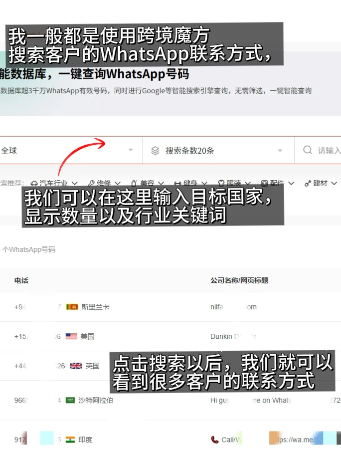This screenshot has height=455, width=341.
Task: Select the 服装 search recommendation
Action: (x=234, y=184)
